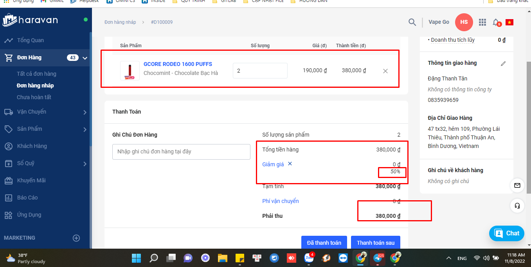This screenshot has width=531, height=267.
Task: Expand the Sản Phẩm submenu
Action: click(x=85, y=129)
